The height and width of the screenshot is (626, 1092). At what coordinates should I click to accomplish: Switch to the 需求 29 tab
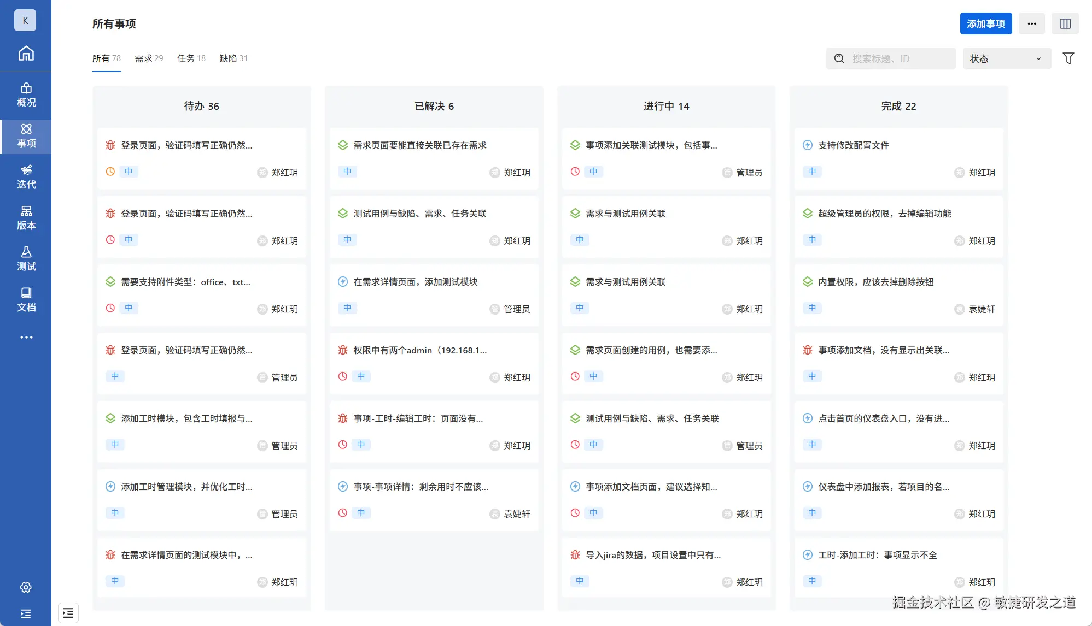click(149, 58)
